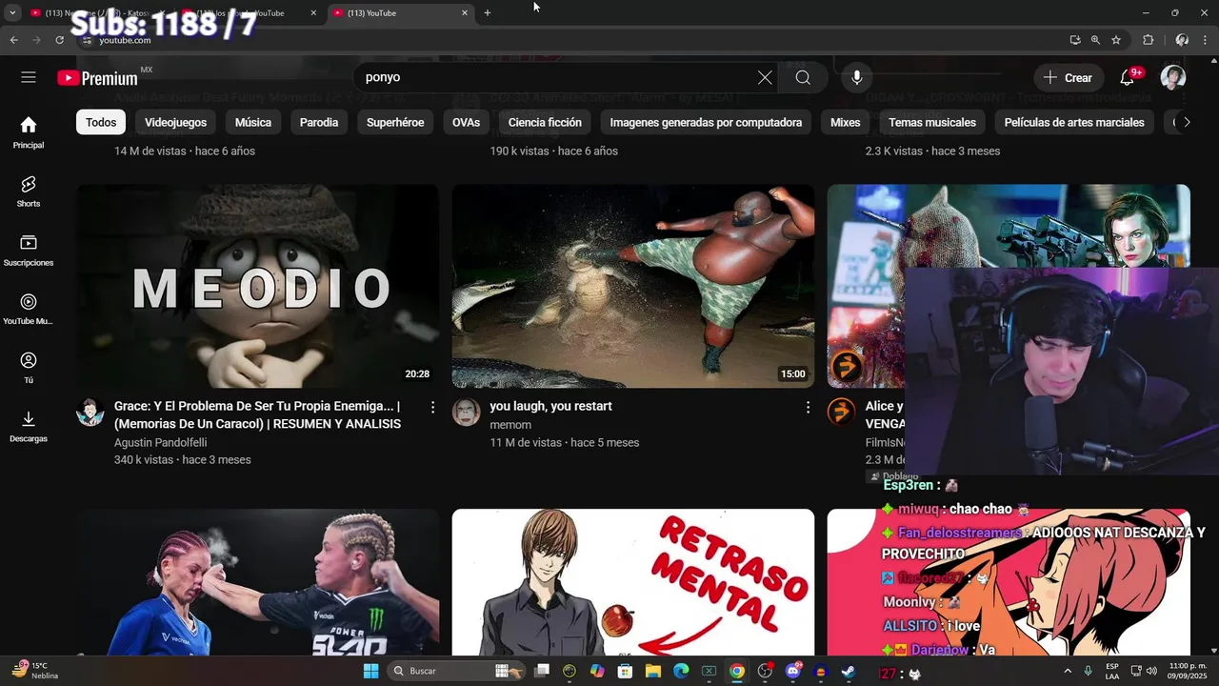
Task: Select the Parodia filter chip
Action: (319, 122)
